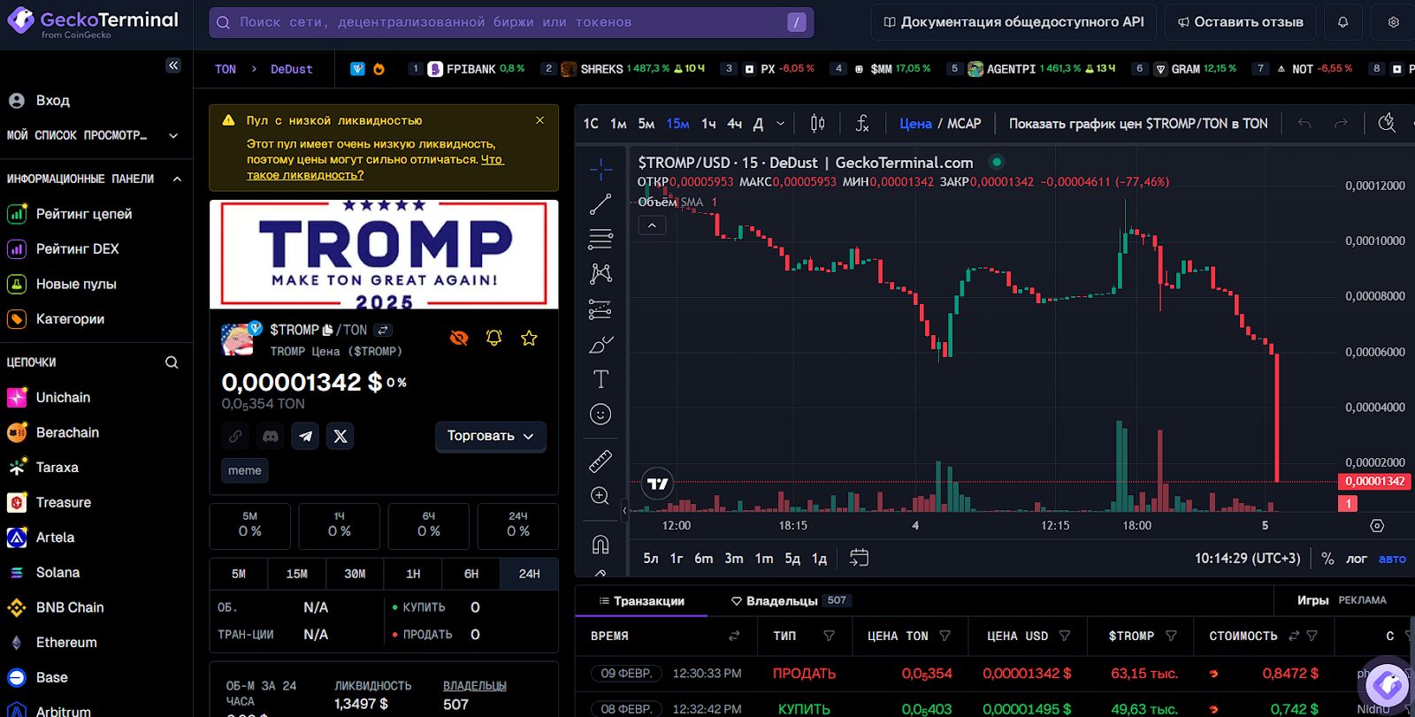The image size is (1415, 717).
Task: Toggle the hide pool eye icon
Action: point(459,338)
